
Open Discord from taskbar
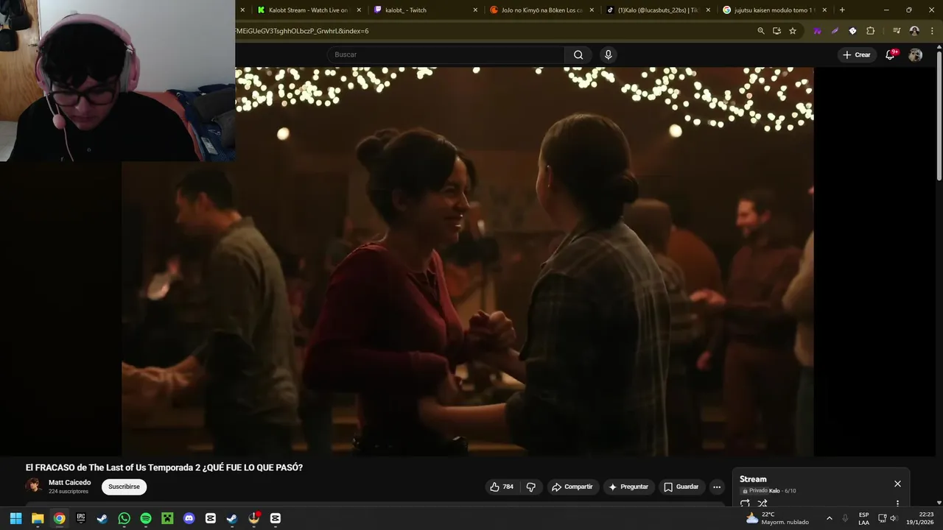point(189,518)
